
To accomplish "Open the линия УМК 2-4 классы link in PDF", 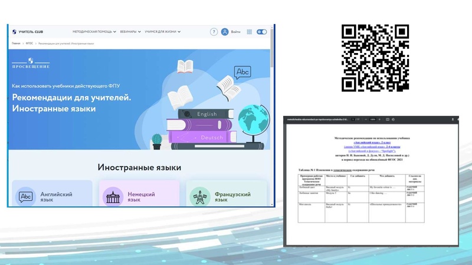I will (372, 147).
